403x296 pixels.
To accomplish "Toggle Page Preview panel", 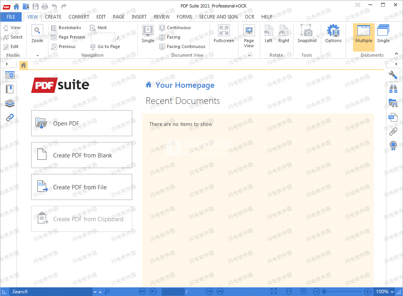I will 68,37.
